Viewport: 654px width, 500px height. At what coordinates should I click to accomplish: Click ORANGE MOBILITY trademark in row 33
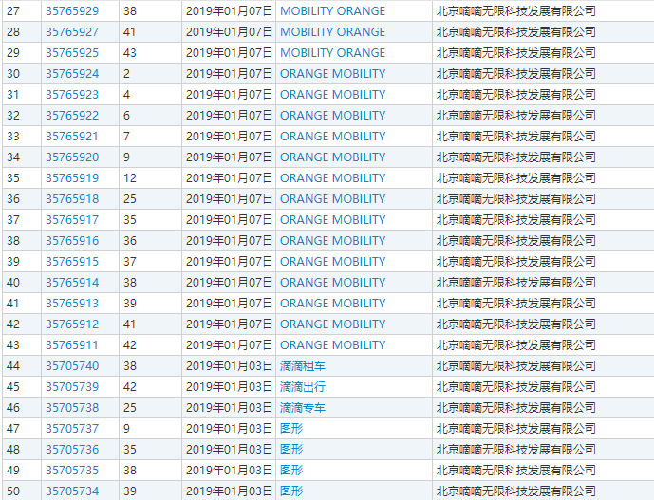(332, 137)
